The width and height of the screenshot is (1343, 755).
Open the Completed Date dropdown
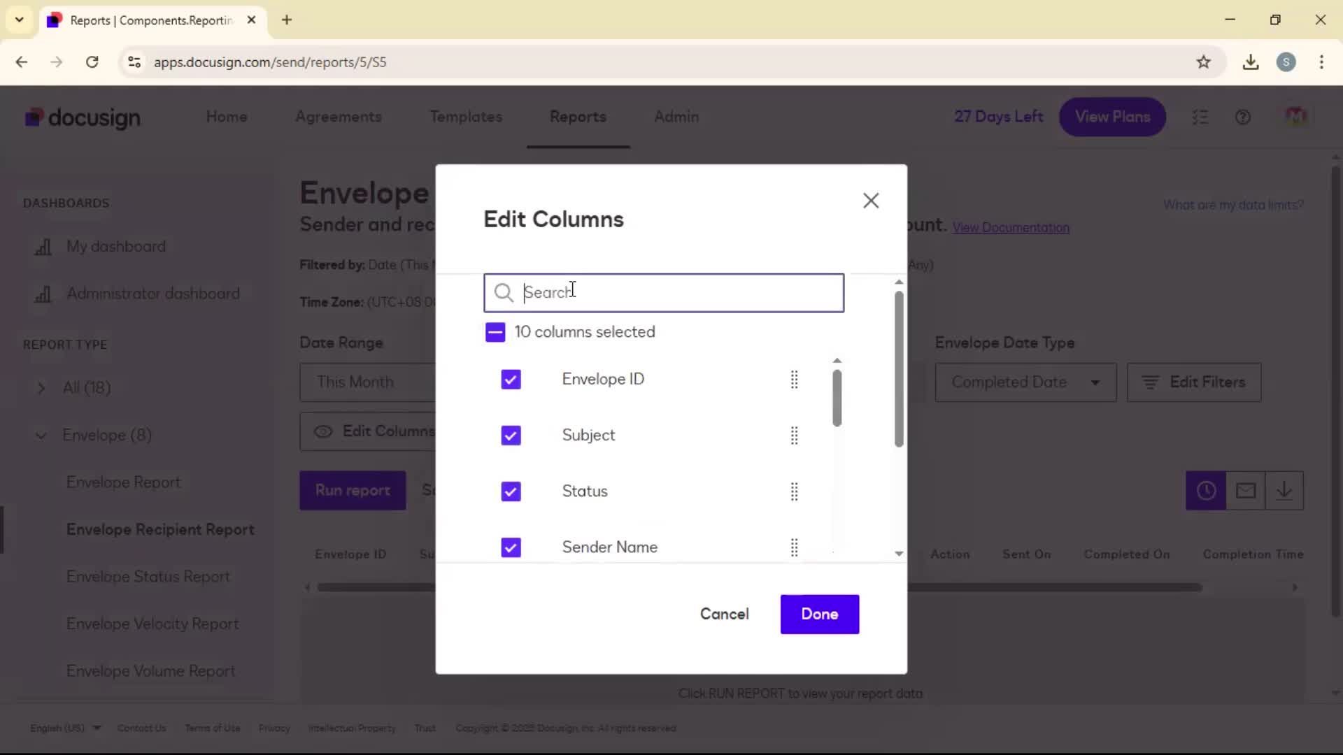click(x=1025, y=382)
